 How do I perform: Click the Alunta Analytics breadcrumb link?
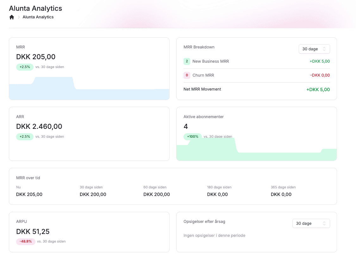(x=38, y=17)
